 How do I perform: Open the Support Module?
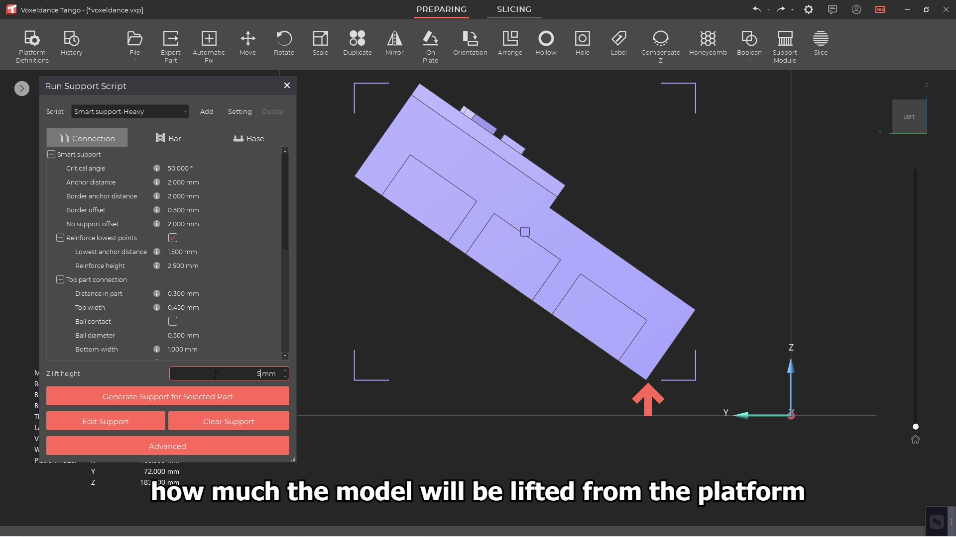(784, 45)
